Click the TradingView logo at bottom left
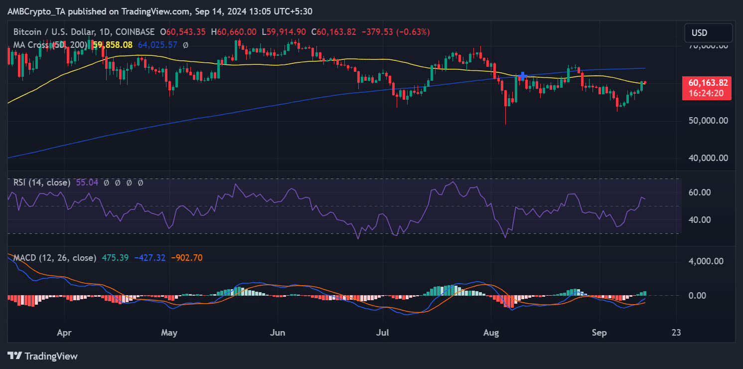Screen dimensions: 743x369 43,356
